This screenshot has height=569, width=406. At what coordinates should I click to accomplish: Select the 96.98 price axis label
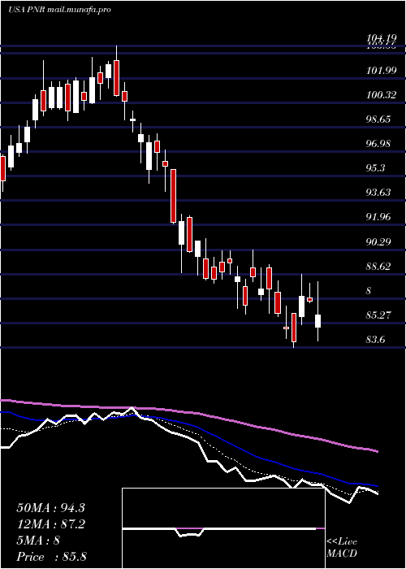coord(378,144)
